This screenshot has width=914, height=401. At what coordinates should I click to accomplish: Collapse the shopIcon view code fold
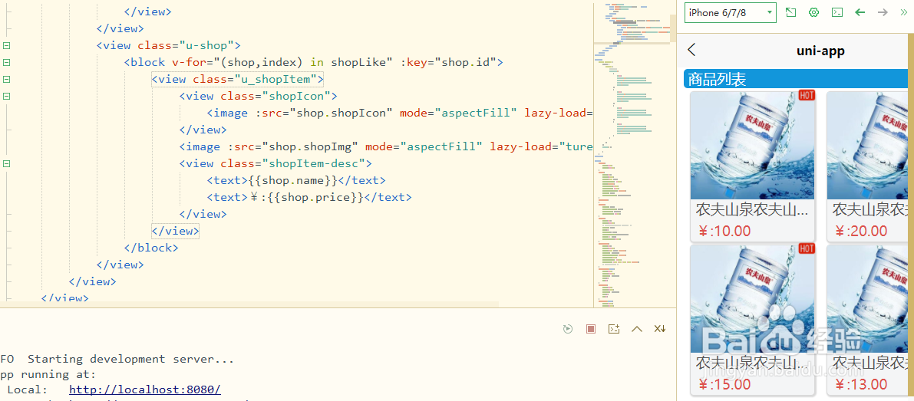pos(6,96)
